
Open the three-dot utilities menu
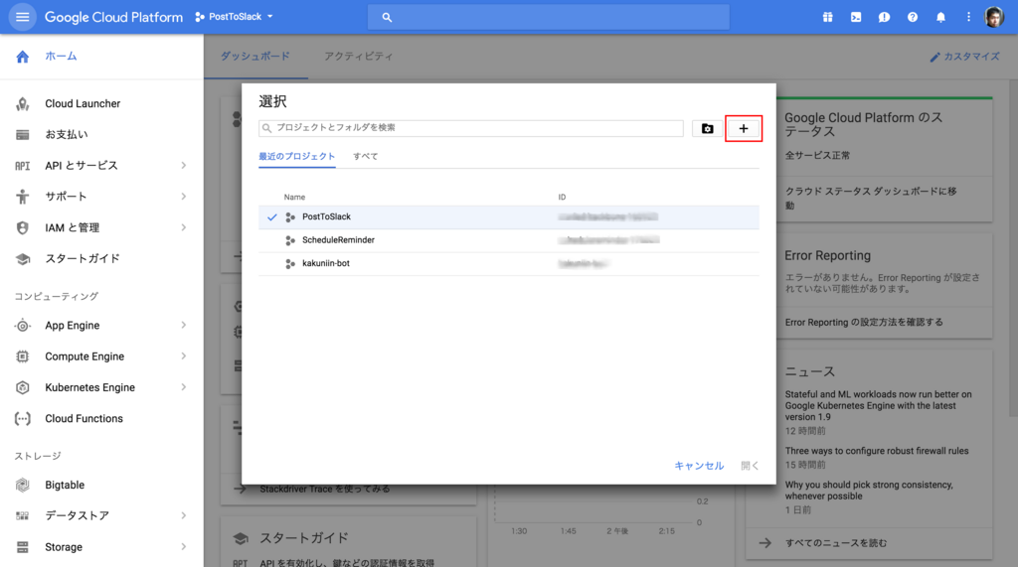coord(968,18)
